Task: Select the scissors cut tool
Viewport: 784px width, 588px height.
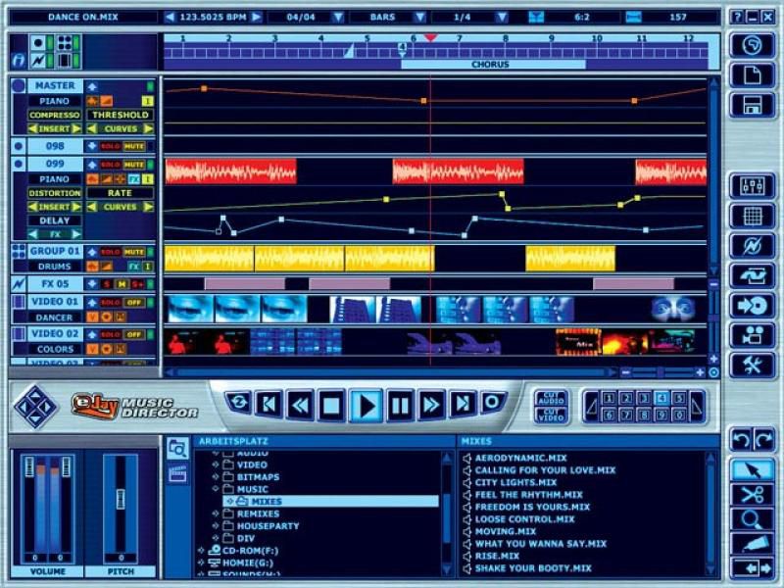Action: point(752,495)
